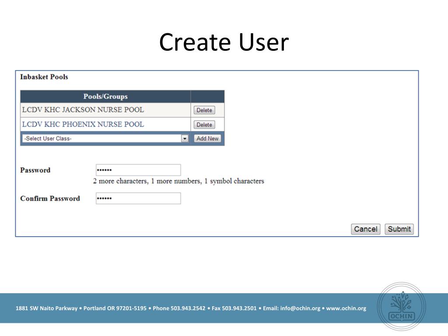Click the Fax 503.943.2501 footer text
The image size is (448, 336).
234,308
